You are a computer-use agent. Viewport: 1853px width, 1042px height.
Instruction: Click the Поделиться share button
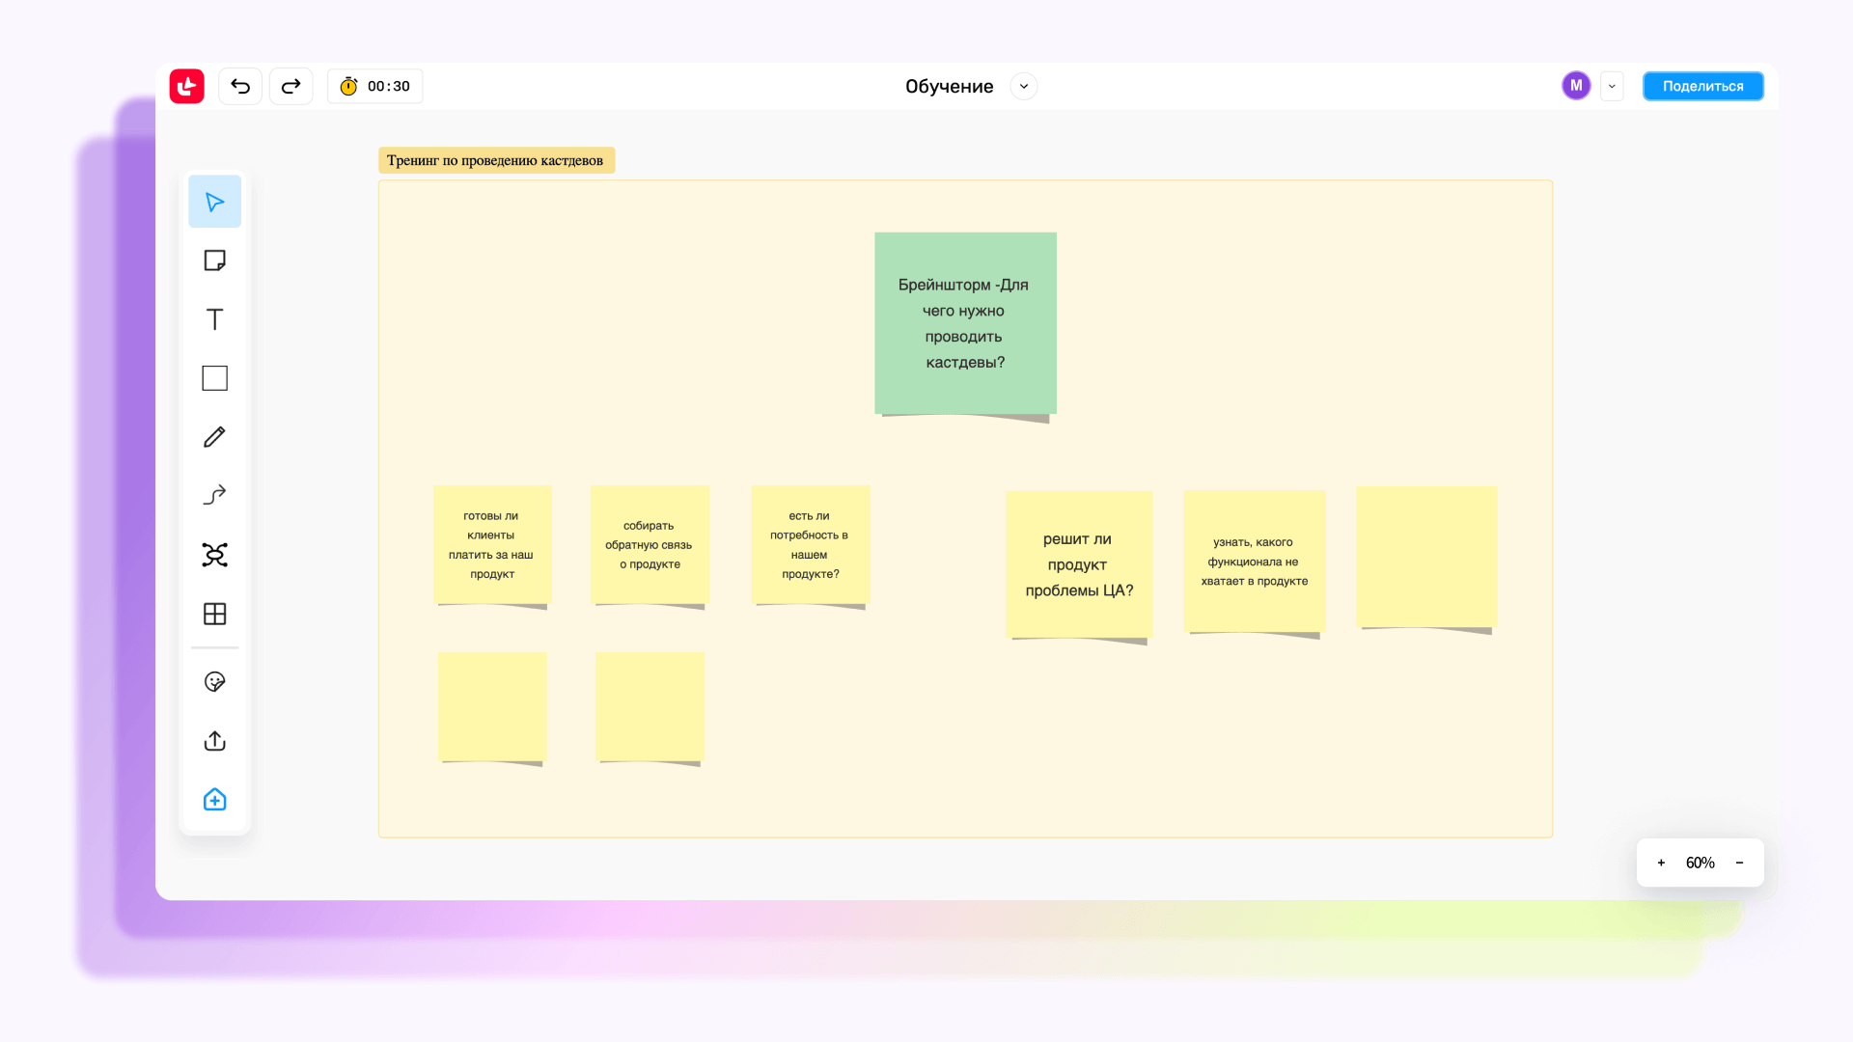[1702, 87]
